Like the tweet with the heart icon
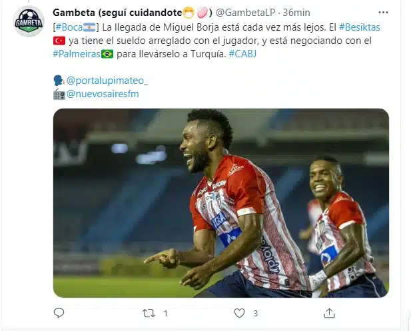 tap(239, 313)
